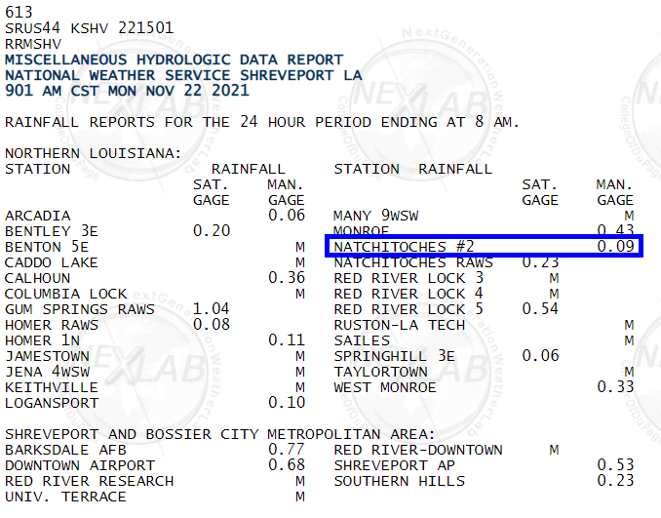
Task: Click the 'RED RIVER-DOWNTOWN' station name
Action: pos(418,450)
